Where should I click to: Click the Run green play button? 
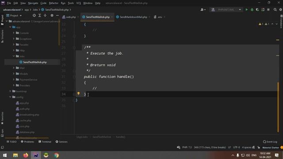247,10
